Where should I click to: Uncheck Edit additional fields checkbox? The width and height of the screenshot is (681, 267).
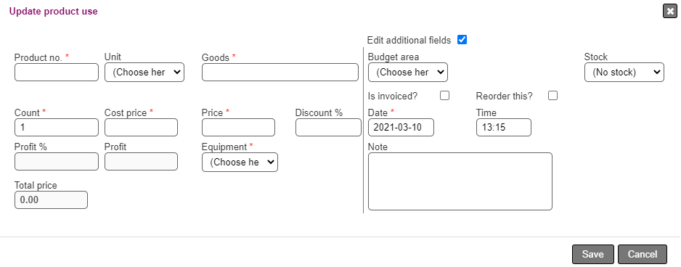click(x=462, y=40)
